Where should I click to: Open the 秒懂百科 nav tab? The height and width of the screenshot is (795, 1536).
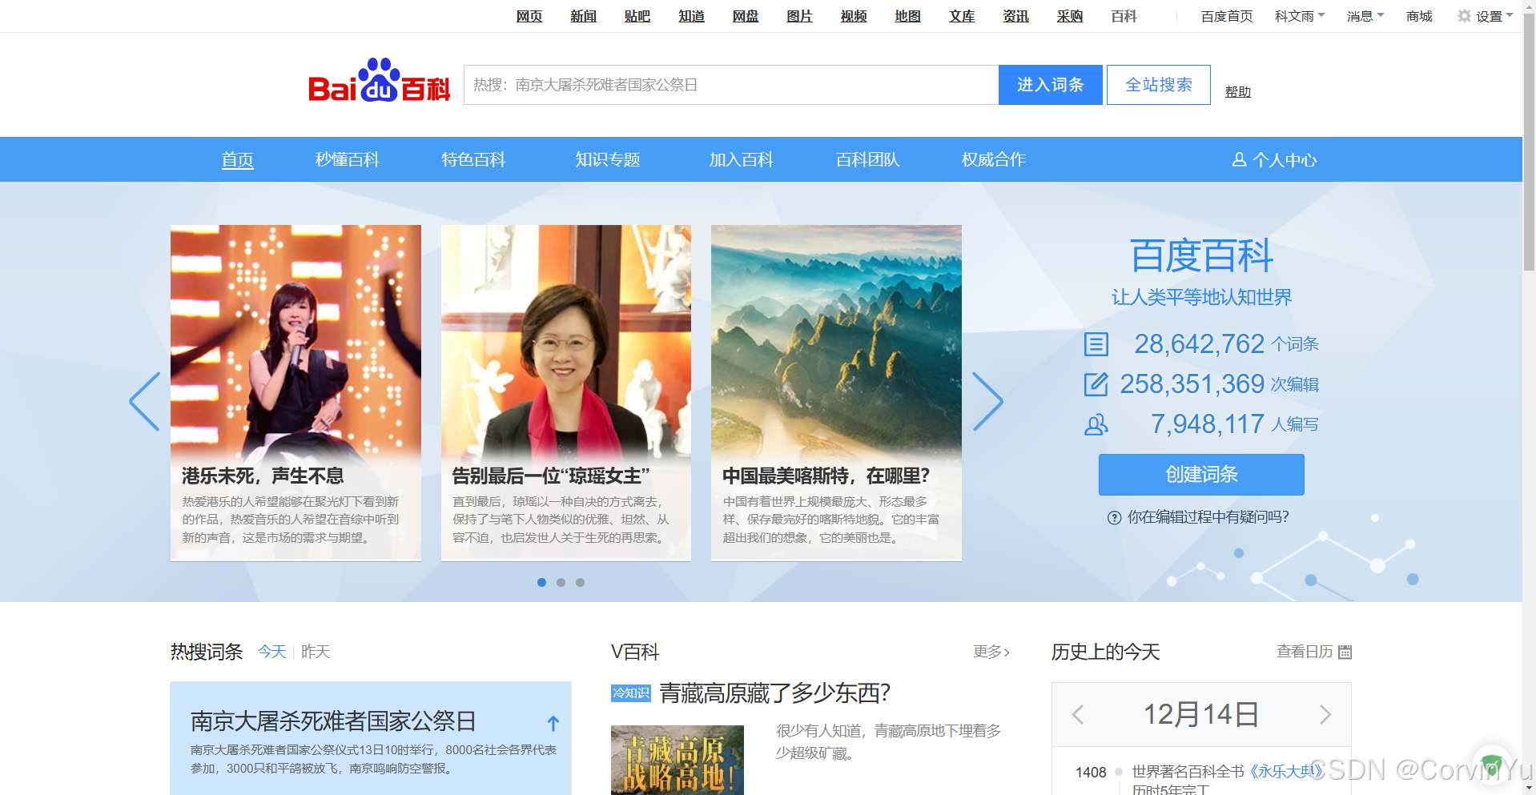[x=347, y=159]
